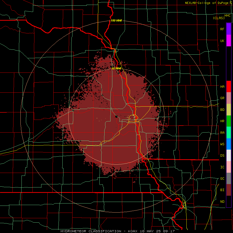Click the dark red BI swatch

pos(229,190)
